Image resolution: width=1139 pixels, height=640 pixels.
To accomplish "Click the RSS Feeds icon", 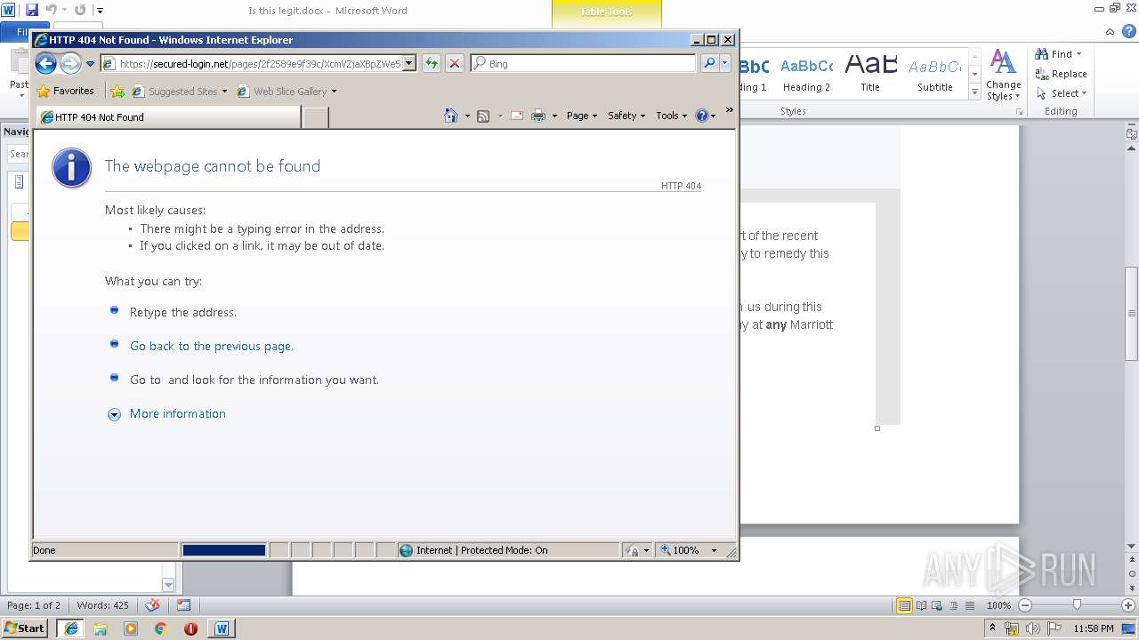I will pyautogui.click(x=483, y=116).
